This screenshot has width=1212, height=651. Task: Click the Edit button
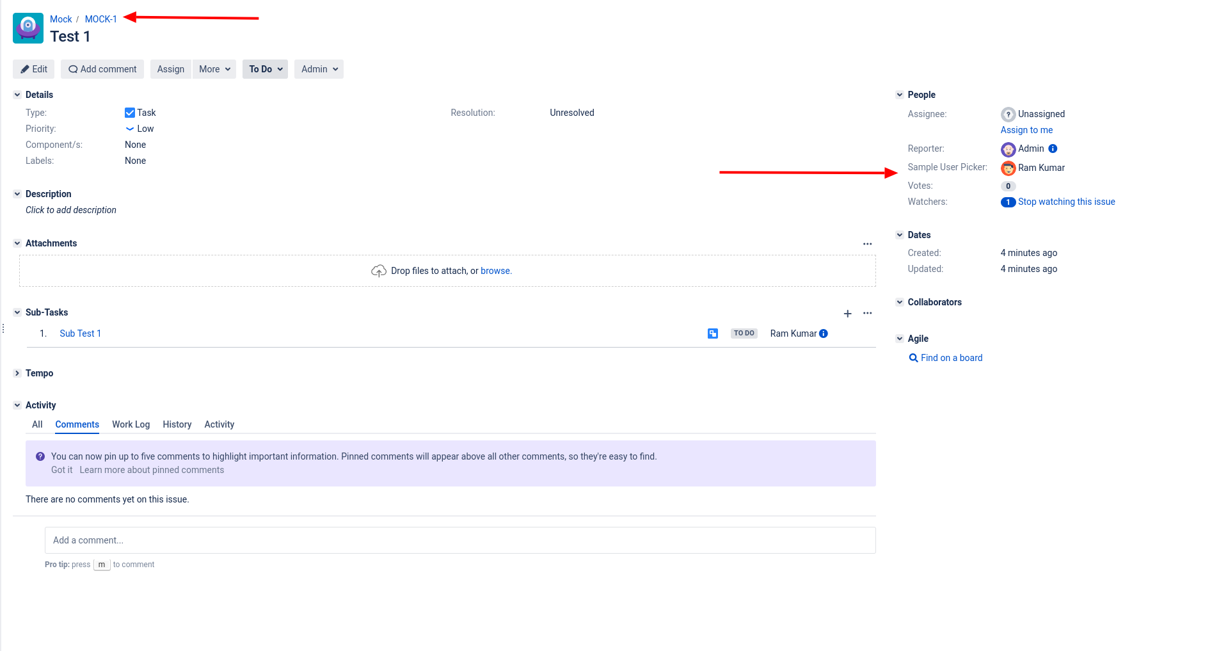click(33, 69)
